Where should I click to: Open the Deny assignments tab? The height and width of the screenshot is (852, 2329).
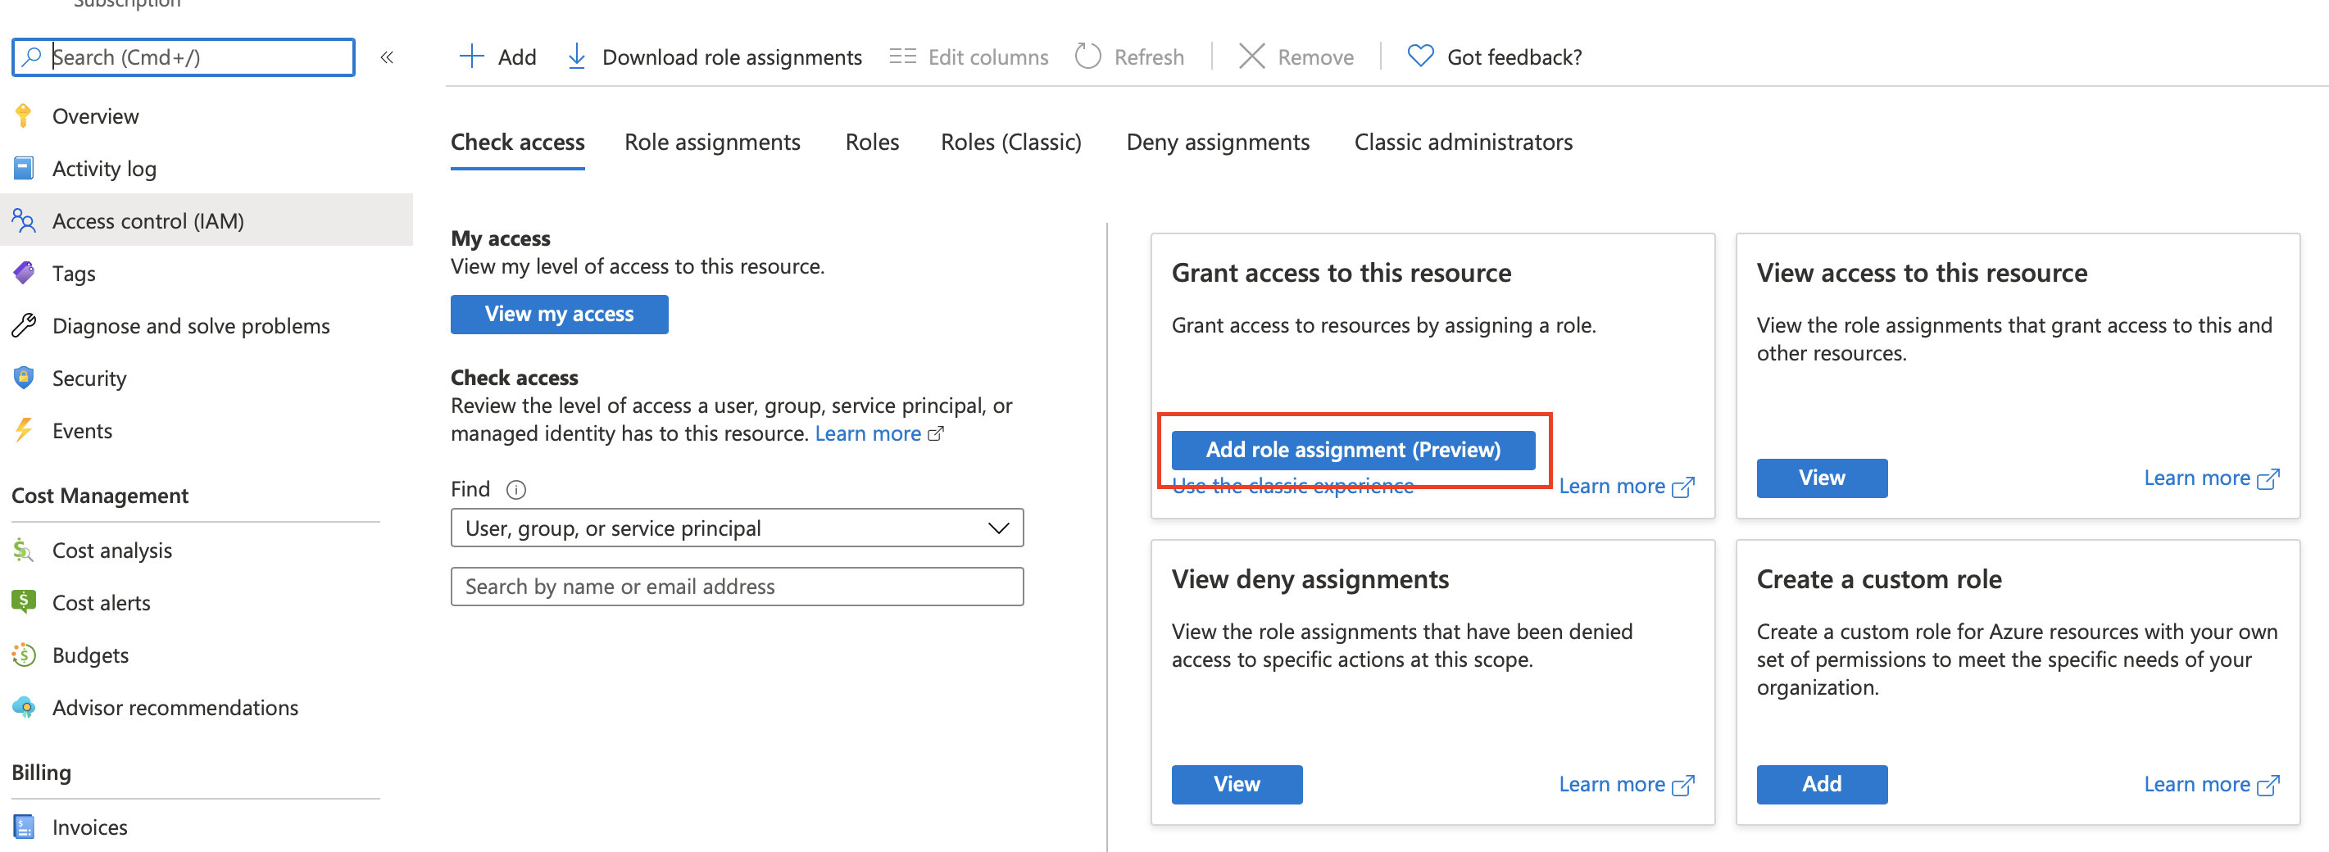click(1218, 142)
